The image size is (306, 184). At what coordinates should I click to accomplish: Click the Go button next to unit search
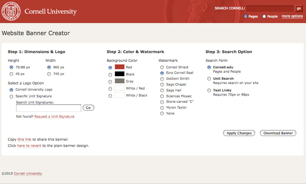pos(88,108)
